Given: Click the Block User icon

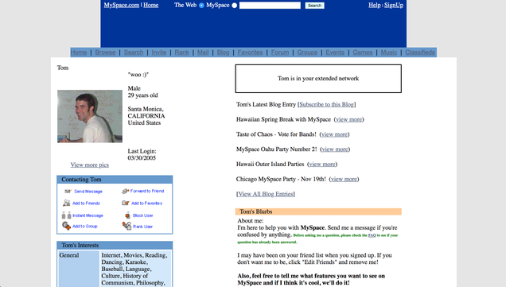Looking at the screenshot, I should 128,215.
